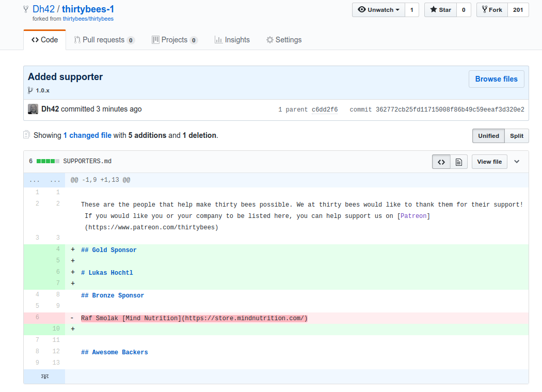Image resolution: width=542 pixels, height=392 pixels.
Task: Open the Code tab
Action: 44,40
